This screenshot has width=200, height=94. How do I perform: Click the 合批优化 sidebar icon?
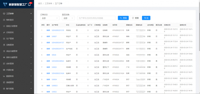pos(4,32)
